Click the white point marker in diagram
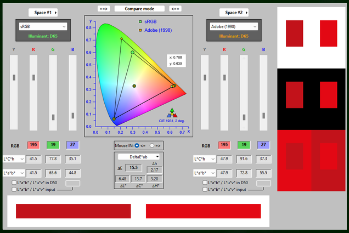The width and height of the screenshot is (349, 233). pos(134,86)
